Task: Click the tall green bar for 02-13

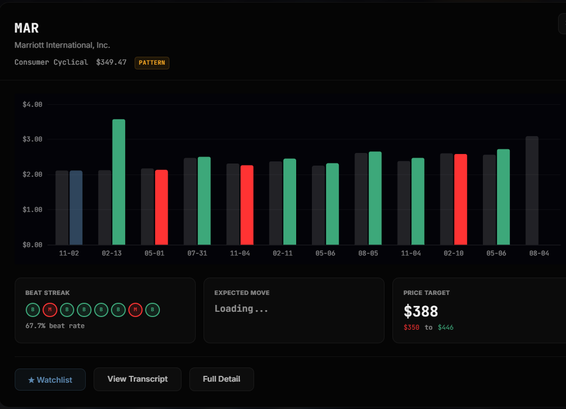Action: coord(119,182)
